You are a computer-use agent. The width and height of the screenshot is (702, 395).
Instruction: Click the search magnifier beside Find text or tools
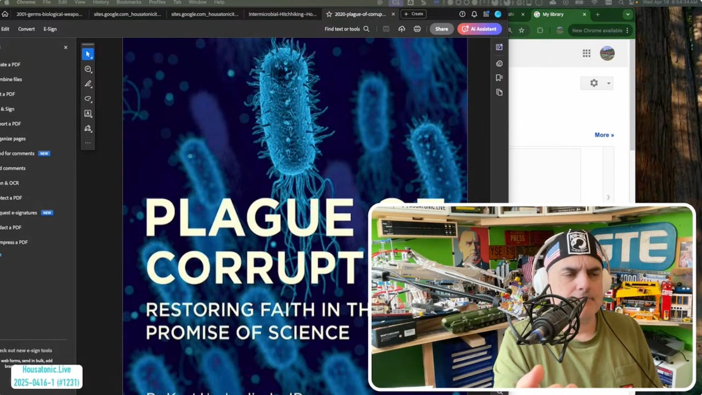(366, 29)
